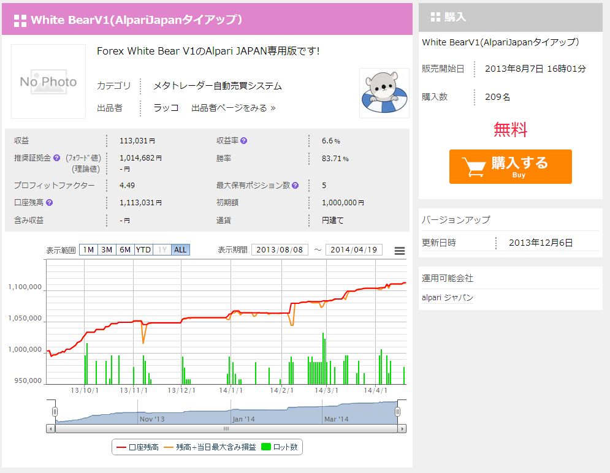Toggle the ロット数 legend series
The width and height of the screenshot is (610, 473).
(x=280, y=447)
